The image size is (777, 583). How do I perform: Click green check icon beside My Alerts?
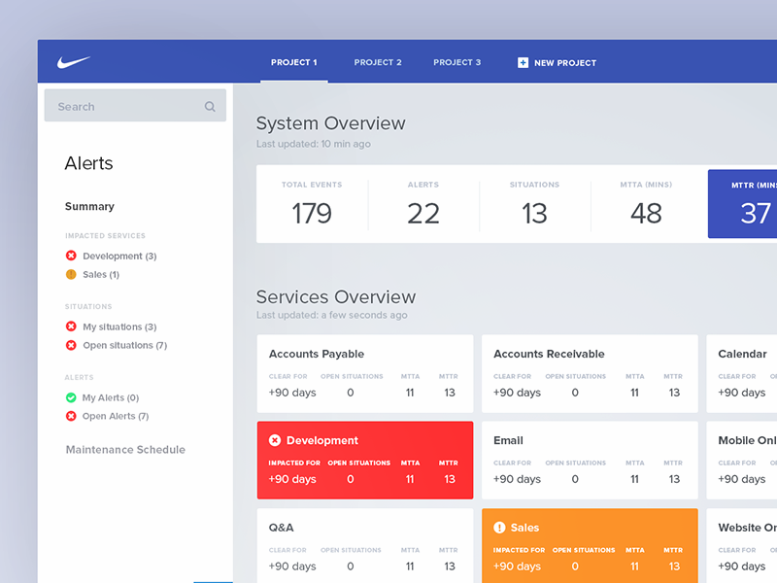[71, 397]
